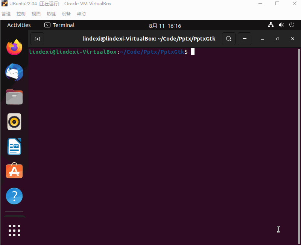Maximize the VirtualBox window

[277, 4]
